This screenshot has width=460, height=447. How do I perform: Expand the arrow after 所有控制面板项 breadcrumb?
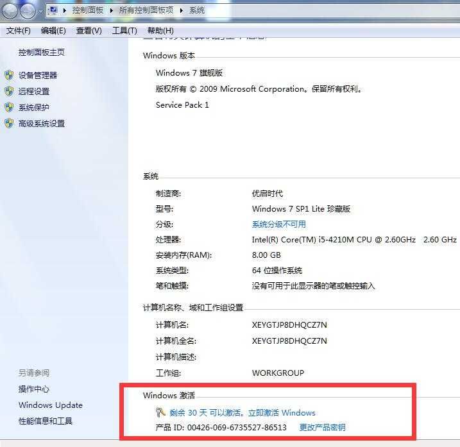(182, 10)
